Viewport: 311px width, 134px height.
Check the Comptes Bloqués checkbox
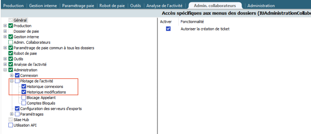24,103
